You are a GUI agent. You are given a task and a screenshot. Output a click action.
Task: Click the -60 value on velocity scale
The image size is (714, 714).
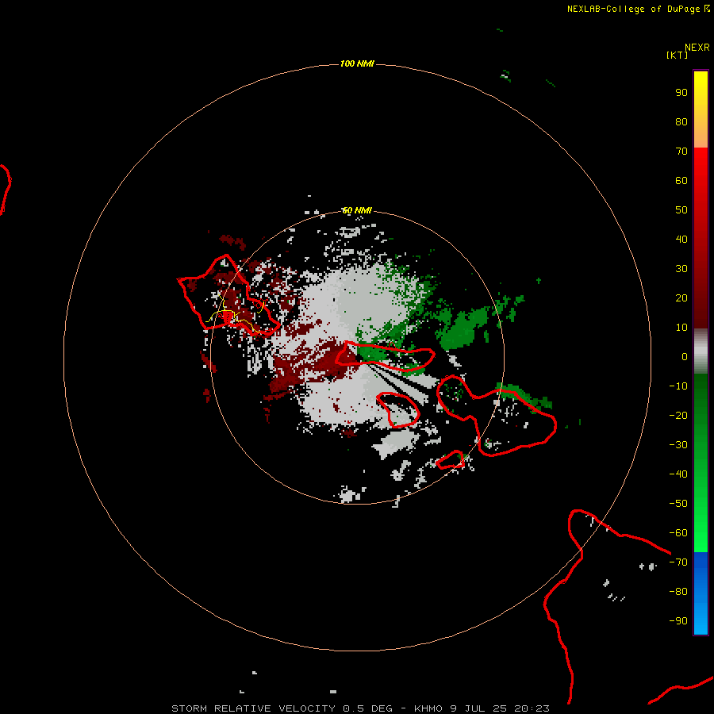click(x=678, y=533)
